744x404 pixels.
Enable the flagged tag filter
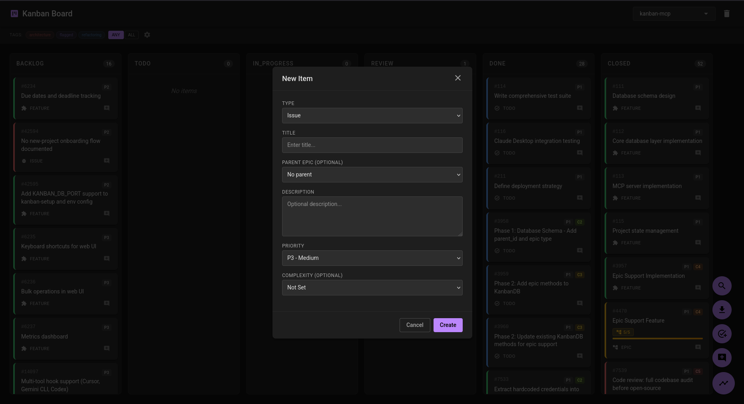66,35
